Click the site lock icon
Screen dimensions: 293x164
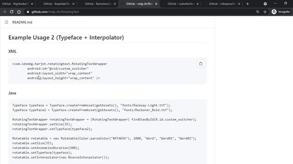28,12
